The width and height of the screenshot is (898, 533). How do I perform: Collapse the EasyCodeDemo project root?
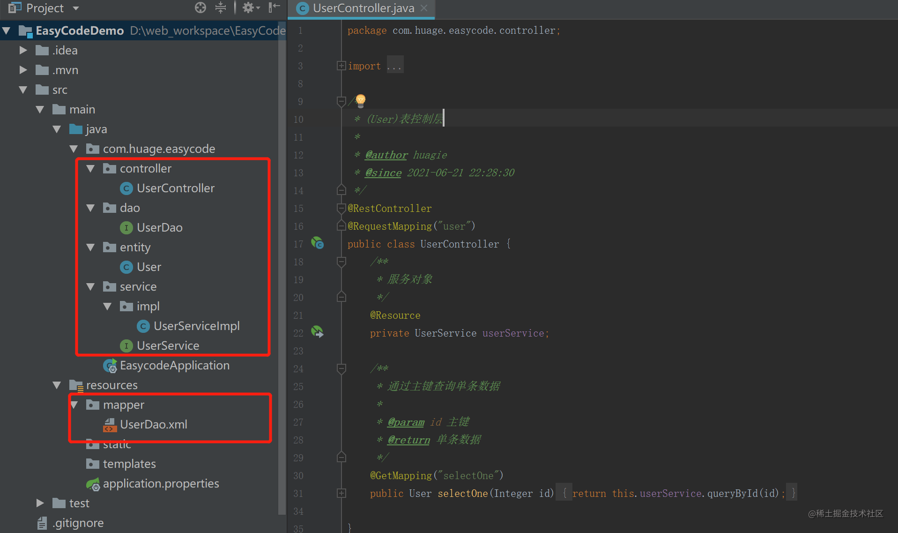(x=7, y=31)
